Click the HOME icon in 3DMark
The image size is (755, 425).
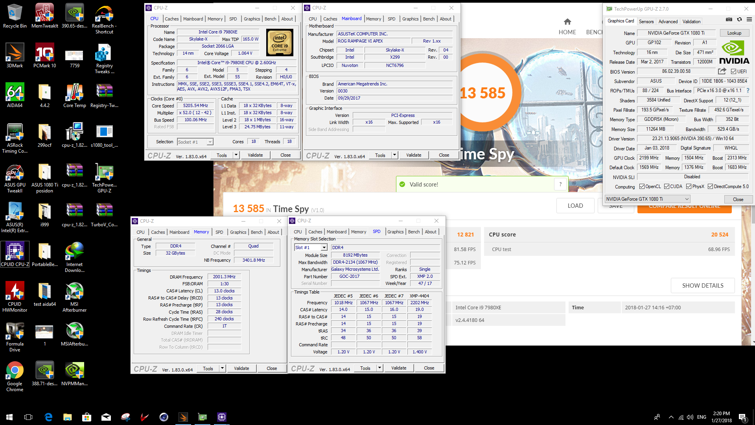(567, 22)
